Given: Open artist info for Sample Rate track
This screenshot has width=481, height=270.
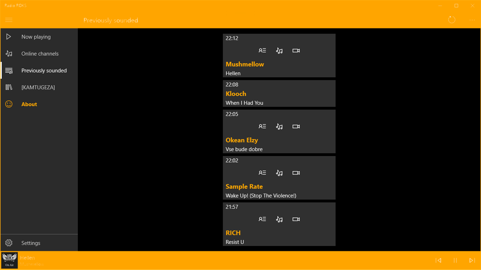Looking at the screenshot, I should click(262, 173).
